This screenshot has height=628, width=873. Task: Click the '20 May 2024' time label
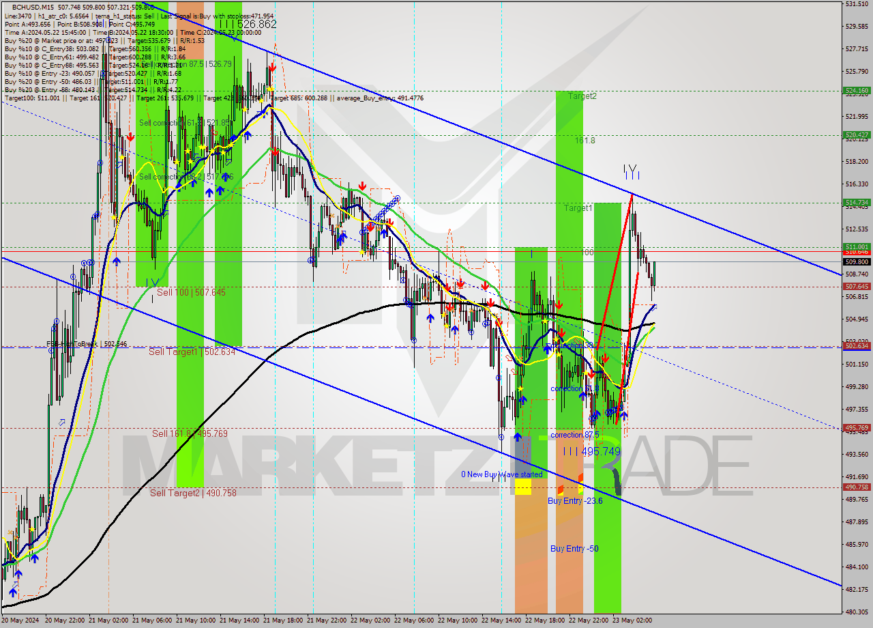[20, 620]
